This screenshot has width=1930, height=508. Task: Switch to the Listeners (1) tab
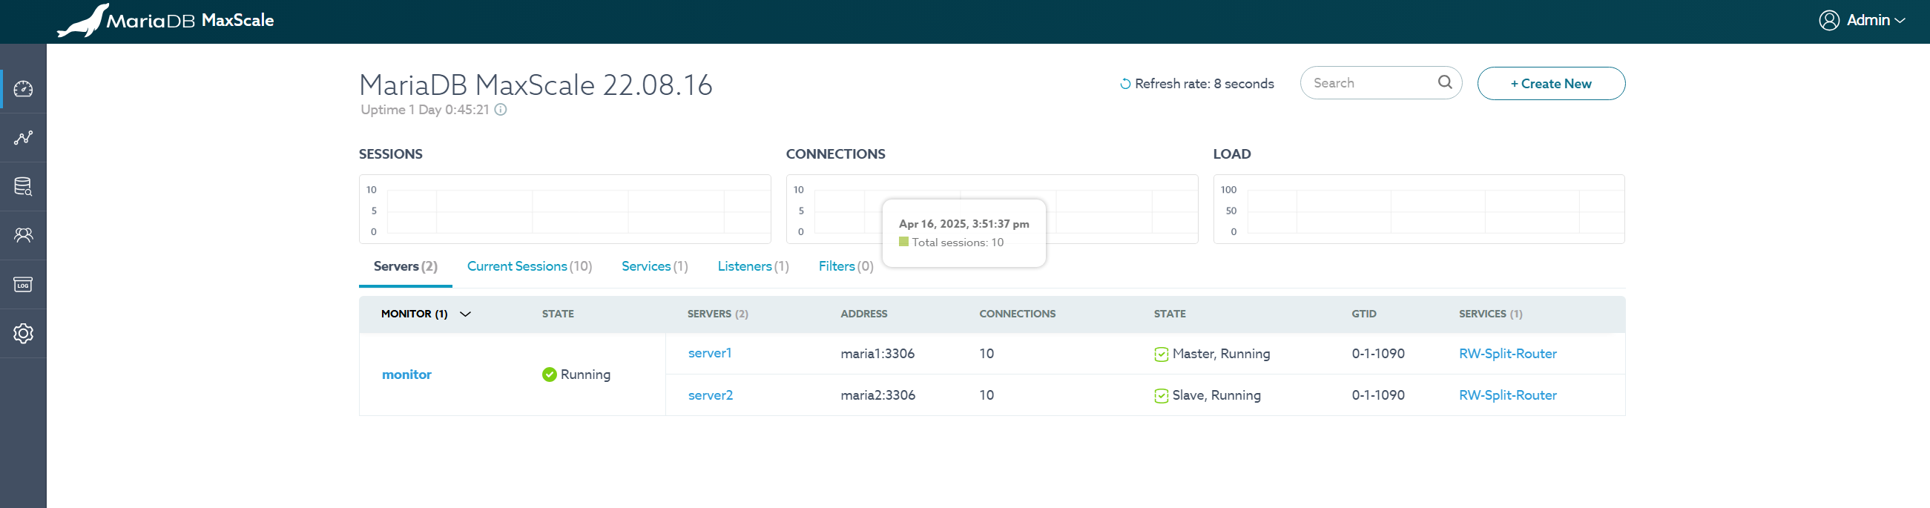[x=753, y=266]
